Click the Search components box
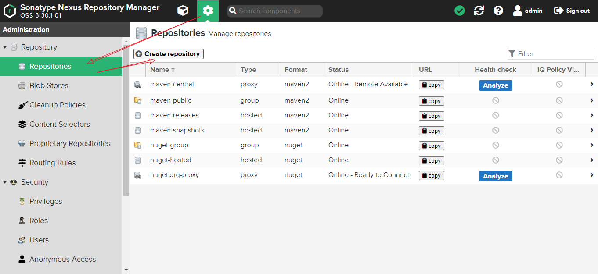598x274 pixels. (x=275, y=11)
